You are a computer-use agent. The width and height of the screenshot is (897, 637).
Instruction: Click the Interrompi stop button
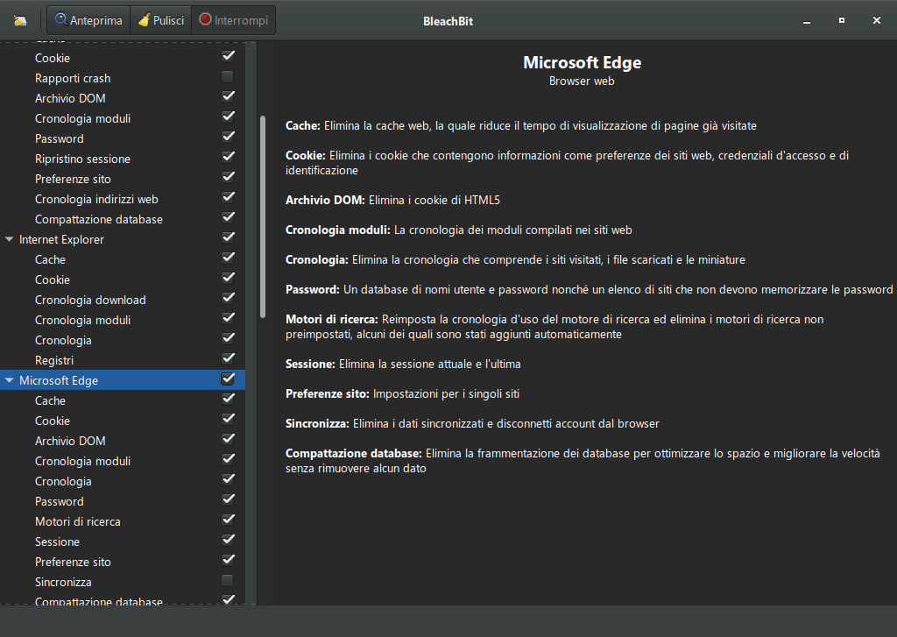click(233, 21)
